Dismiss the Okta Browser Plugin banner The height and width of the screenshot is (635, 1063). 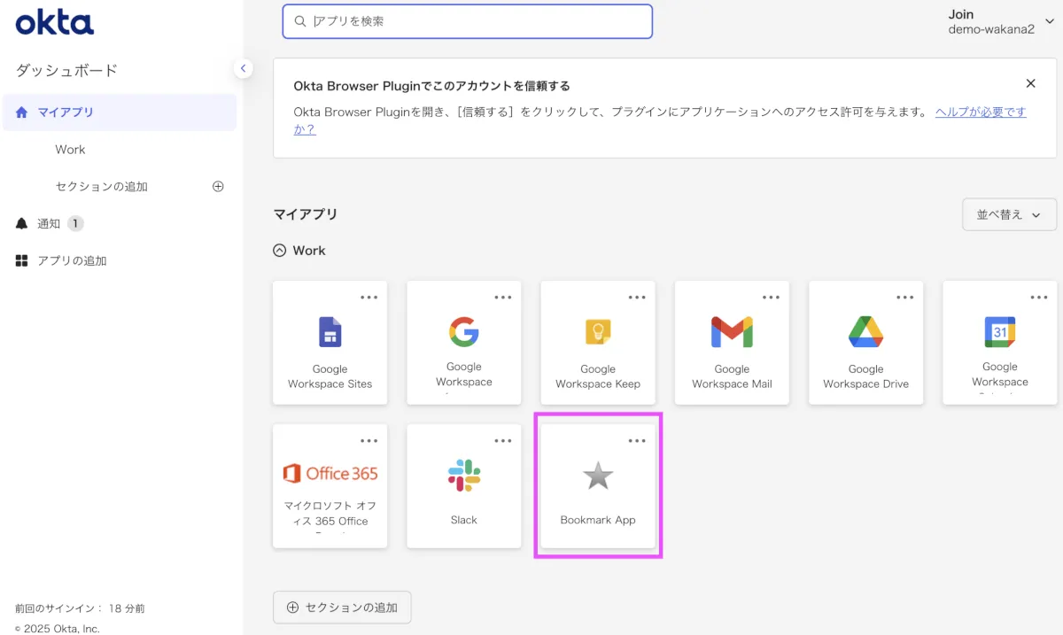tap(1030, 83)
